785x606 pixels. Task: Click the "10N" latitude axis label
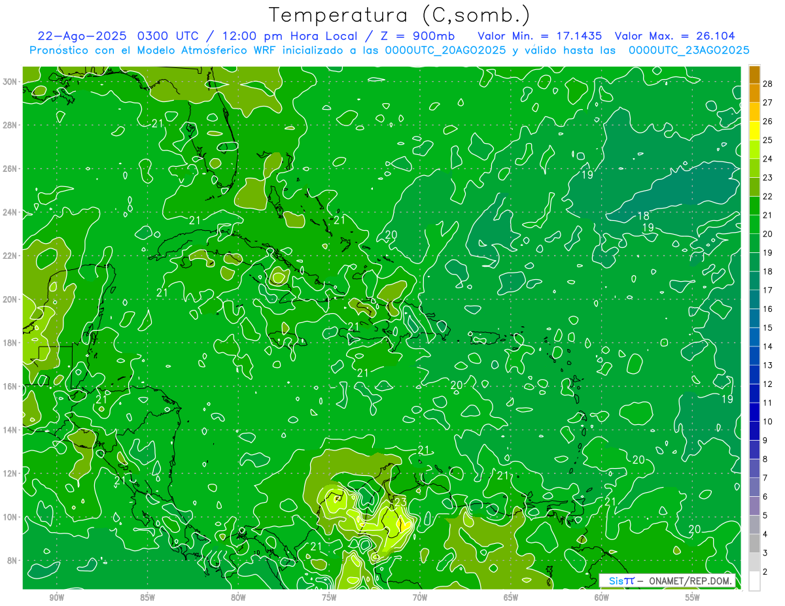tap(11, 517)
